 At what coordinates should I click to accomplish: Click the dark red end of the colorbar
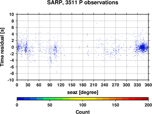click(145, 99)
